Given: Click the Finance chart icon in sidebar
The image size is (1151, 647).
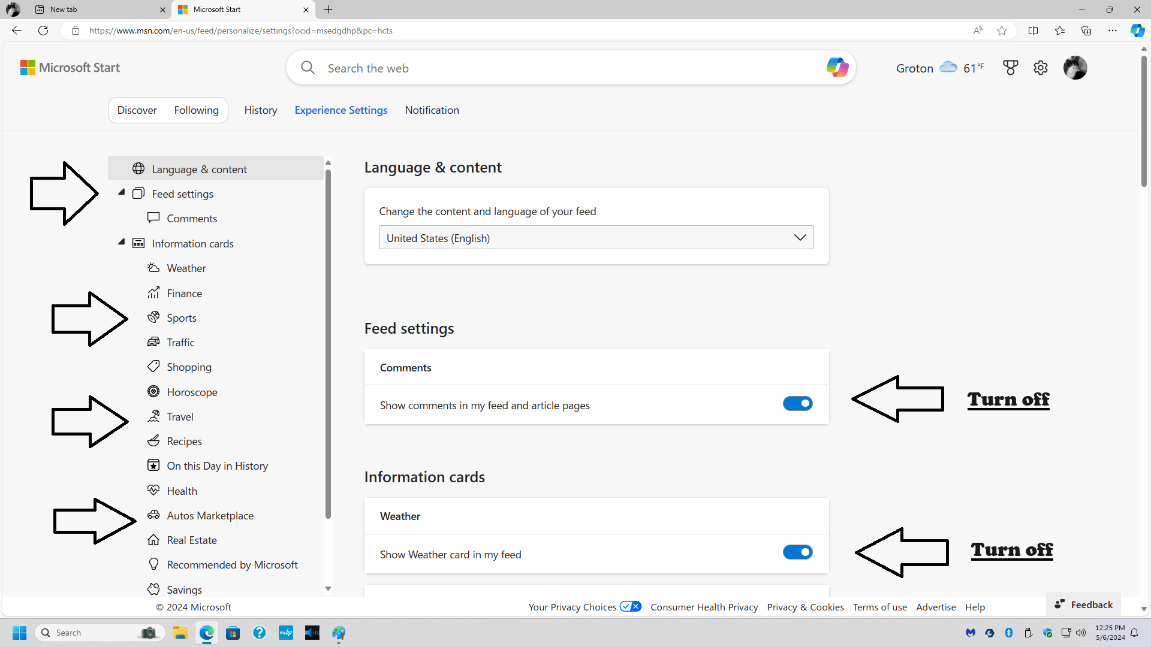Looking at the screenshot, I should click(153, 293).
